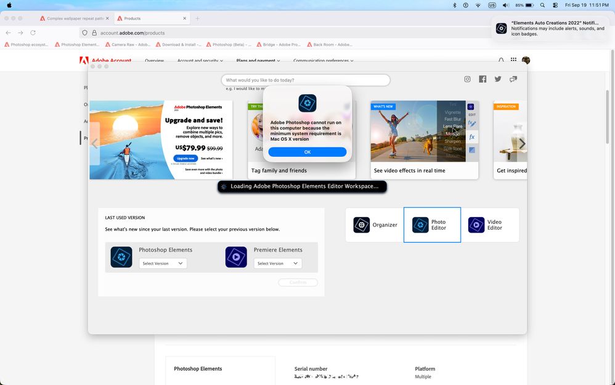Open the Get inspired card
Screen dimensions: 615x385
pyautogui.click(x=510, y=140)
